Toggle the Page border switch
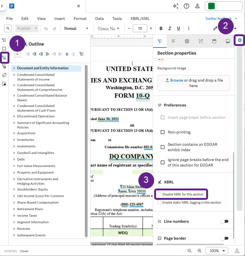This screenshot has width=245, height=256. (224, 238)
